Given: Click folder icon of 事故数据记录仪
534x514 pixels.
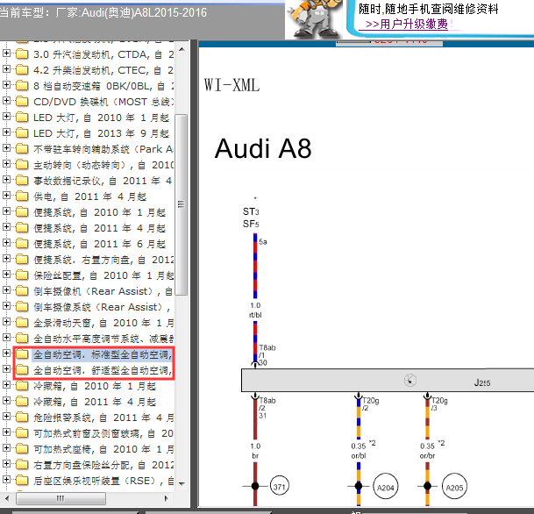Looking at the screenshot, I should coord(22,180).
